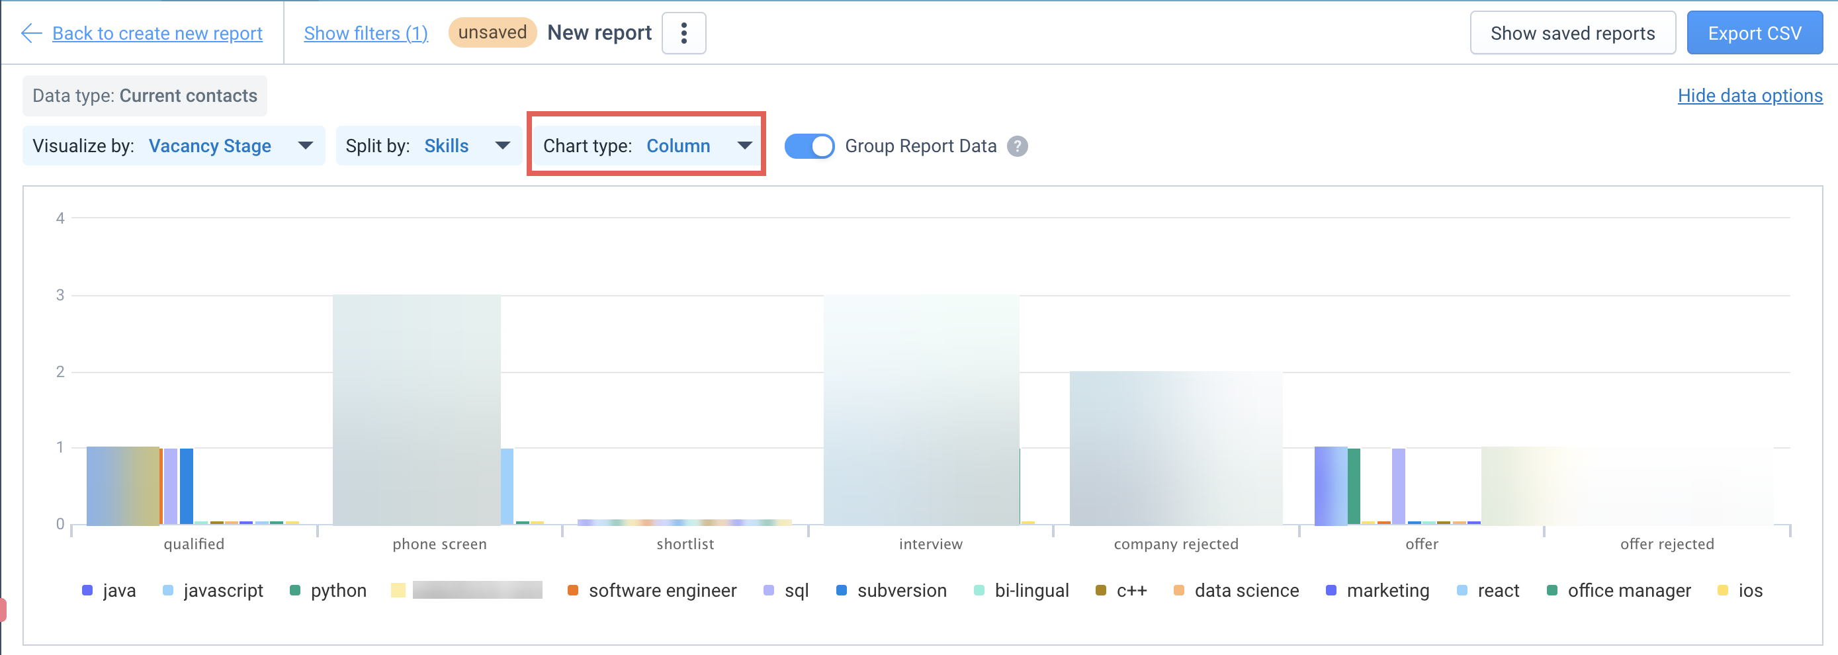1838x655 pixels.
Task: Toggle java series in chart legend
Action: tap(109, 590)
